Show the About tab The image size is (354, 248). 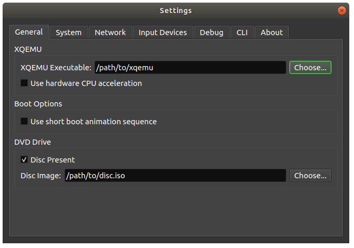pyautogui.click(x=272, y=33)
